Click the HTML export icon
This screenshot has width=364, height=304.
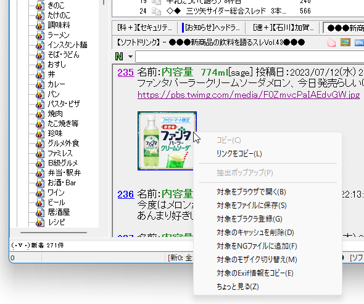(x=359, y=42)
